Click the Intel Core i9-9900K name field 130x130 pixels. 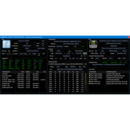coord(24,41)
